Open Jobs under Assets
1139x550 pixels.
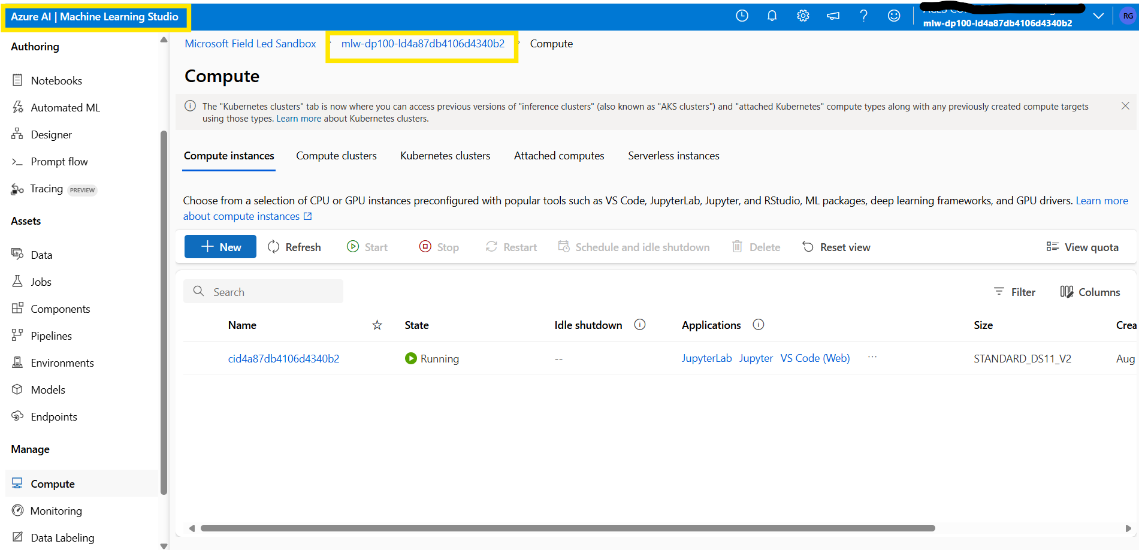(31, 282)
